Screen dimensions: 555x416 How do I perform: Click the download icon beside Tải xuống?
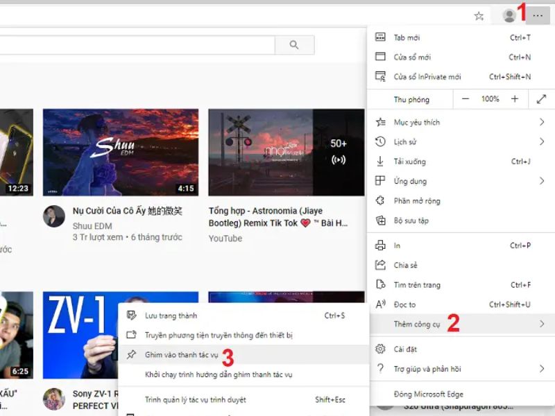point(381,161)
